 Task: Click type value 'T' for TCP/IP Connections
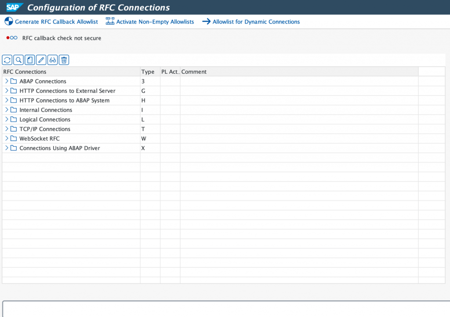(143, 129)
